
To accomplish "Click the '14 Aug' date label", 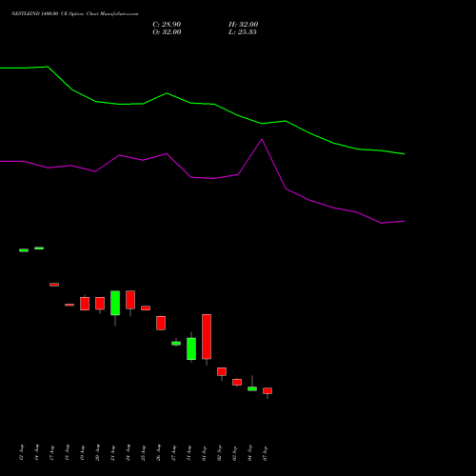I will [37, 452].
